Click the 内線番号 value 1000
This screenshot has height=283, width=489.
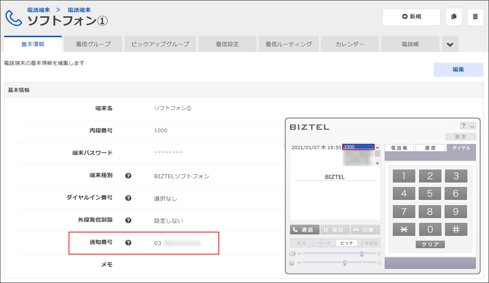(161, 131)
